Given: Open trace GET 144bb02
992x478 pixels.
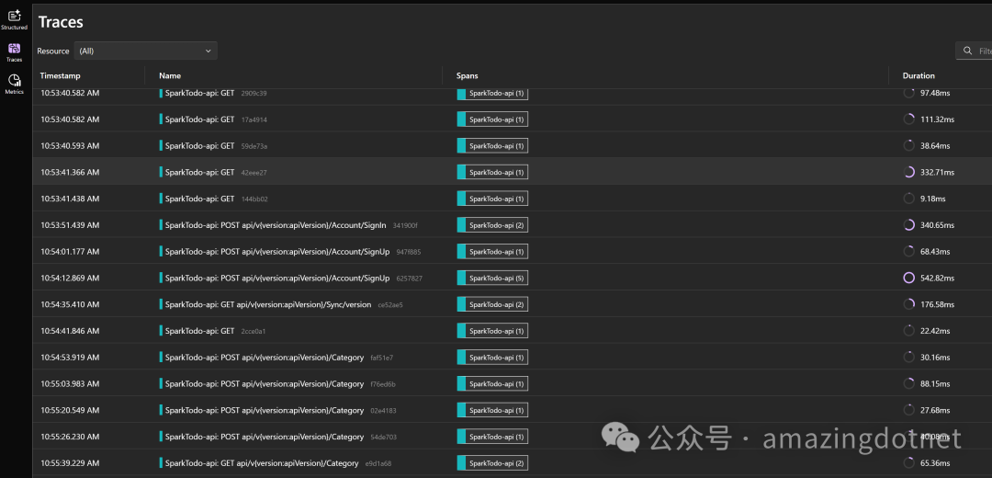Looking at the screenshot, I should coord(213,199).
